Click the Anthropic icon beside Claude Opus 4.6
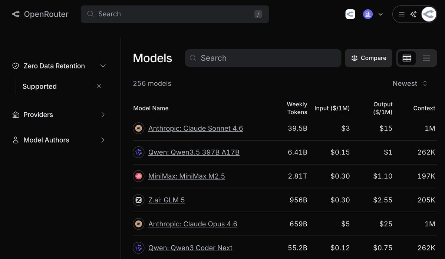 139,224
